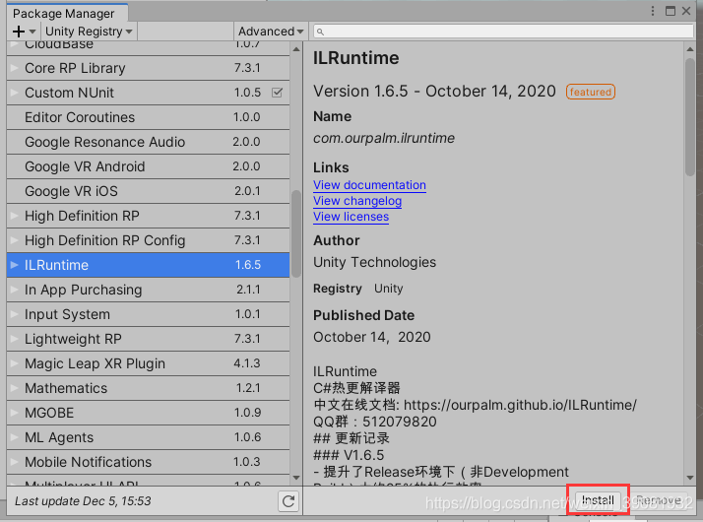Click the Install button
Screen dimensions: 703x522
point(598,500)
